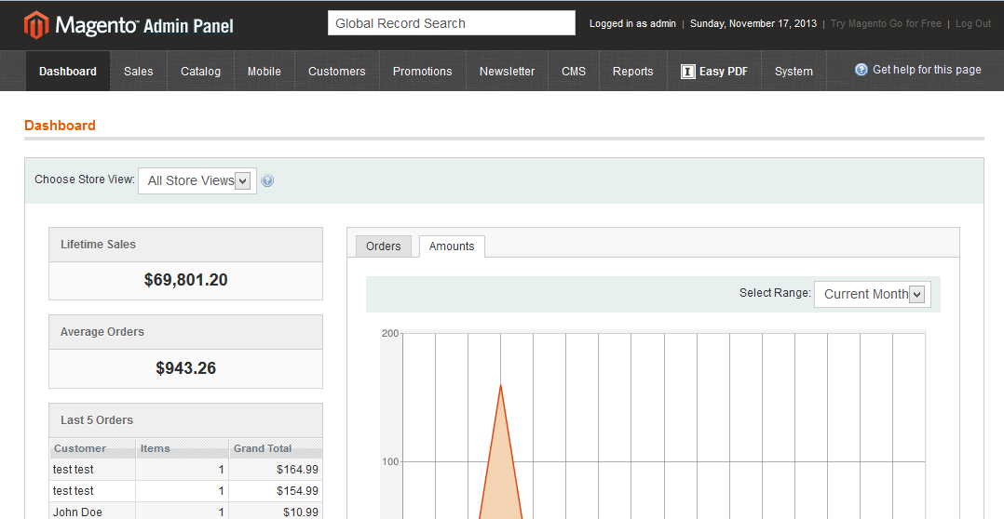Open the Newsletter menu
Viewport: 1004px width, 519px height.
507,72
